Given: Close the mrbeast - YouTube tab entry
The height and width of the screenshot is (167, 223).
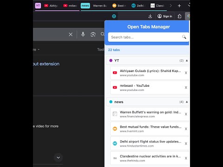Looking at the screenshot, I should point(186,88).
